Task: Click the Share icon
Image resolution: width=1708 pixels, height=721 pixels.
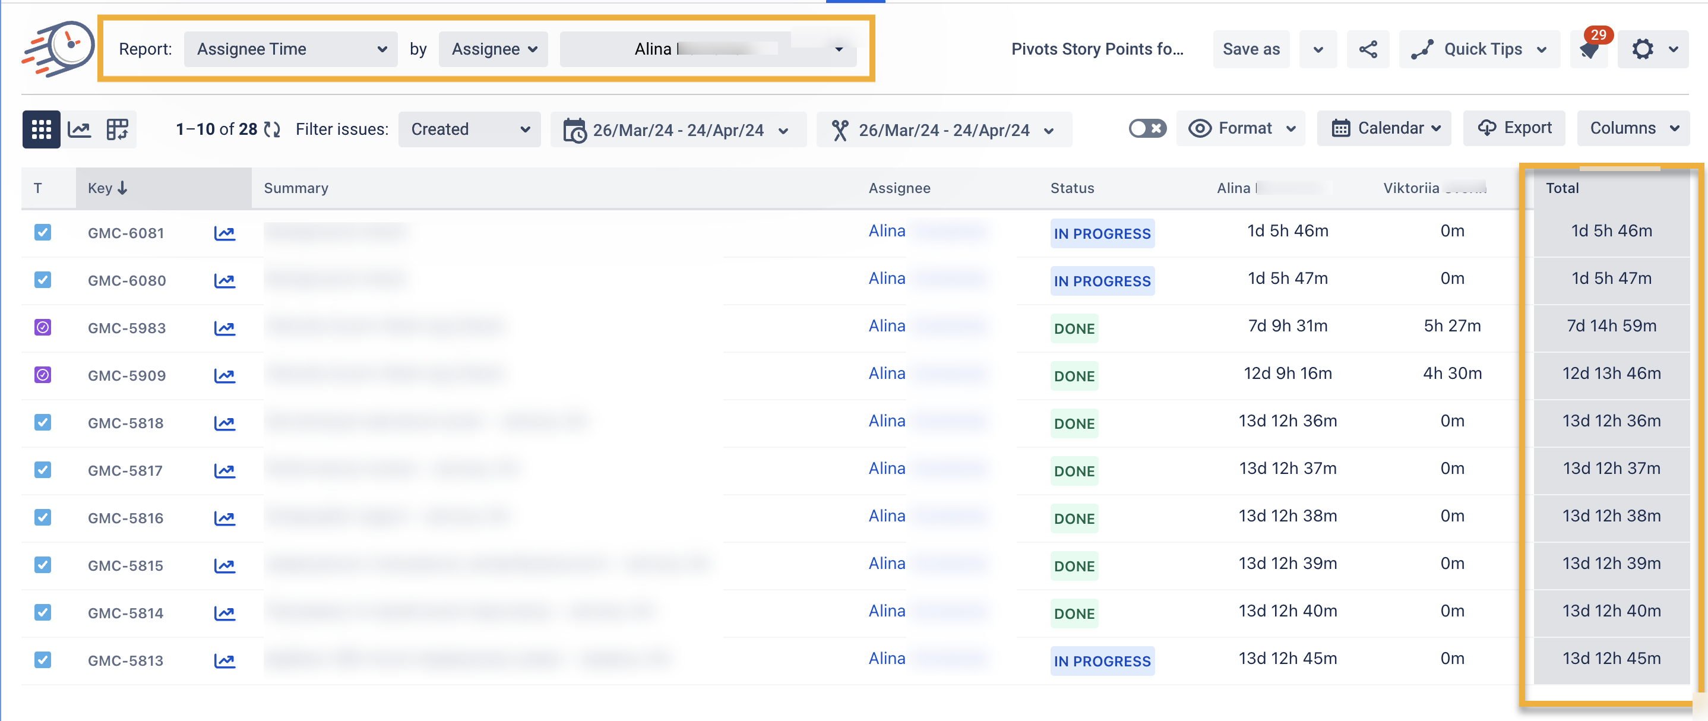Action: 1368,49
